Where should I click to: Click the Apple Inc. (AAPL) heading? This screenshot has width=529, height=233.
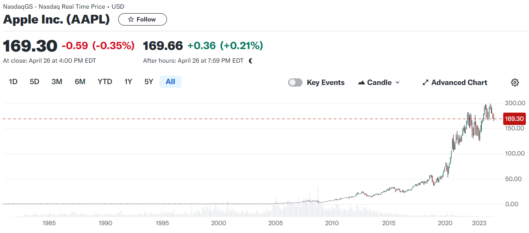(x=57, y=19)
